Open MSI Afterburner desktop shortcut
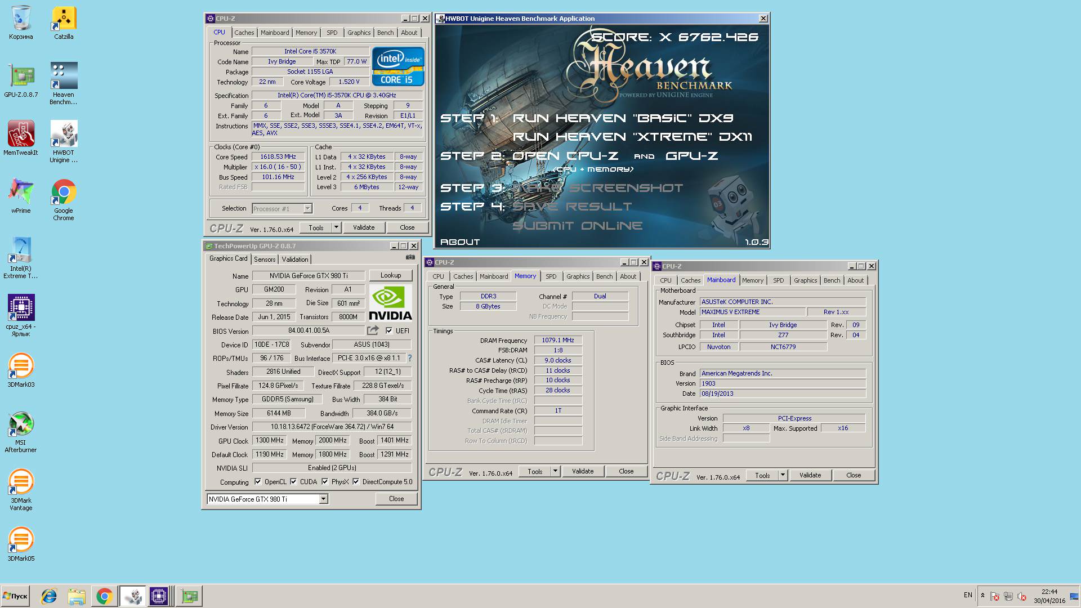The image size is (1081, 608). (21, 432)
